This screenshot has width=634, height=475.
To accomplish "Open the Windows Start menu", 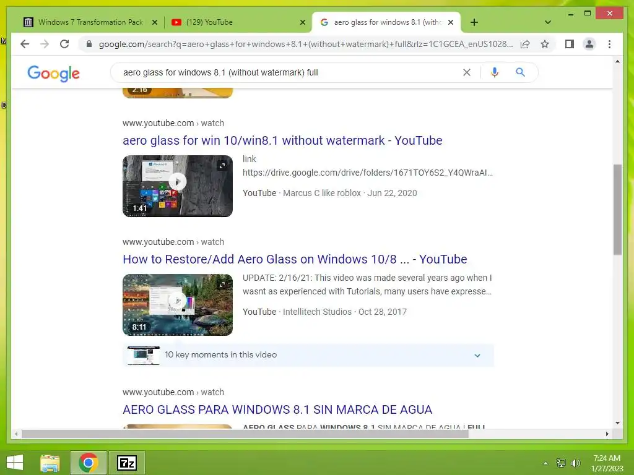I will click(15, 463).
